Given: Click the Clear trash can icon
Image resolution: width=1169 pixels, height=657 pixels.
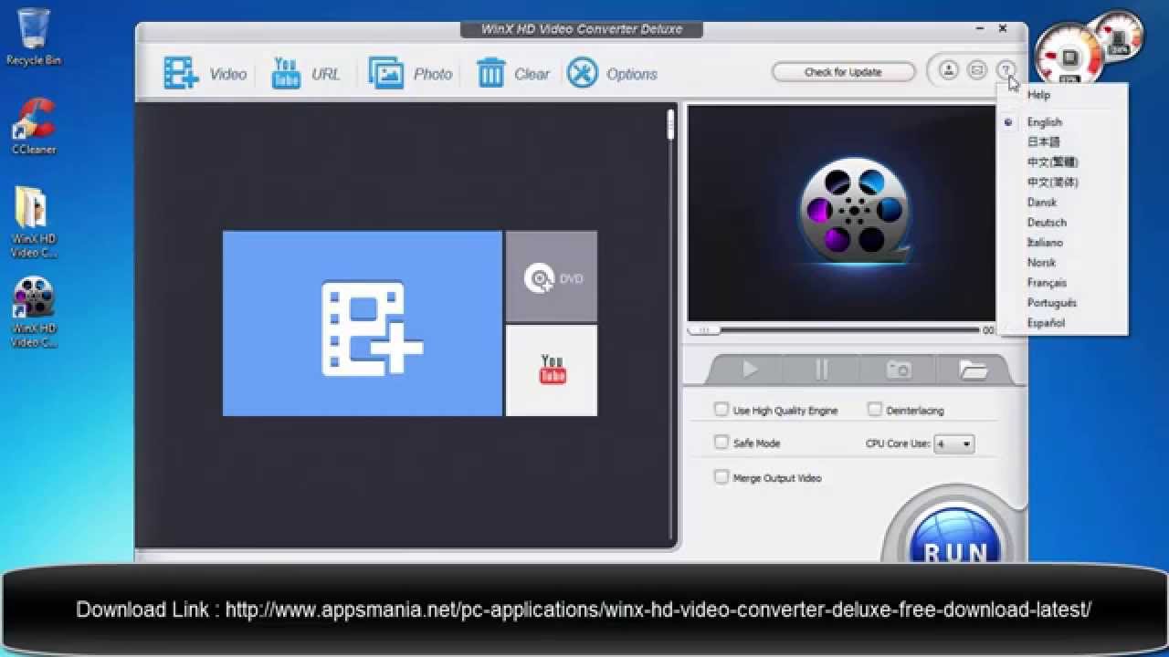Looking at the screenshot, I should pos(490,73).
